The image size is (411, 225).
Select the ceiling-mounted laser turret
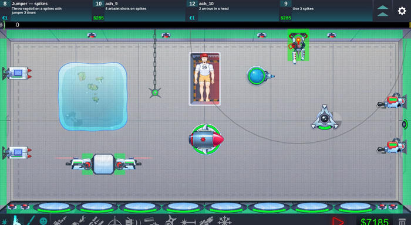[298, 46]
